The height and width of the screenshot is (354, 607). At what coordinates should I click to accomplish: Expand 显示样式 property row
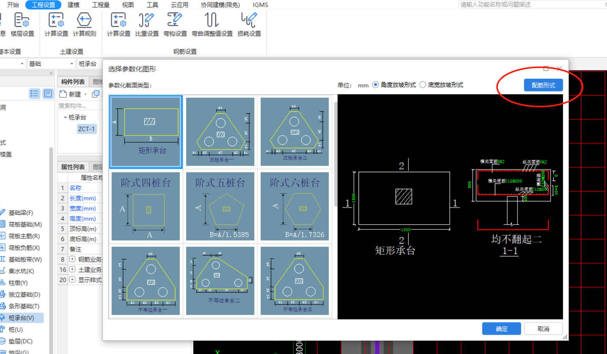[72, 280]
